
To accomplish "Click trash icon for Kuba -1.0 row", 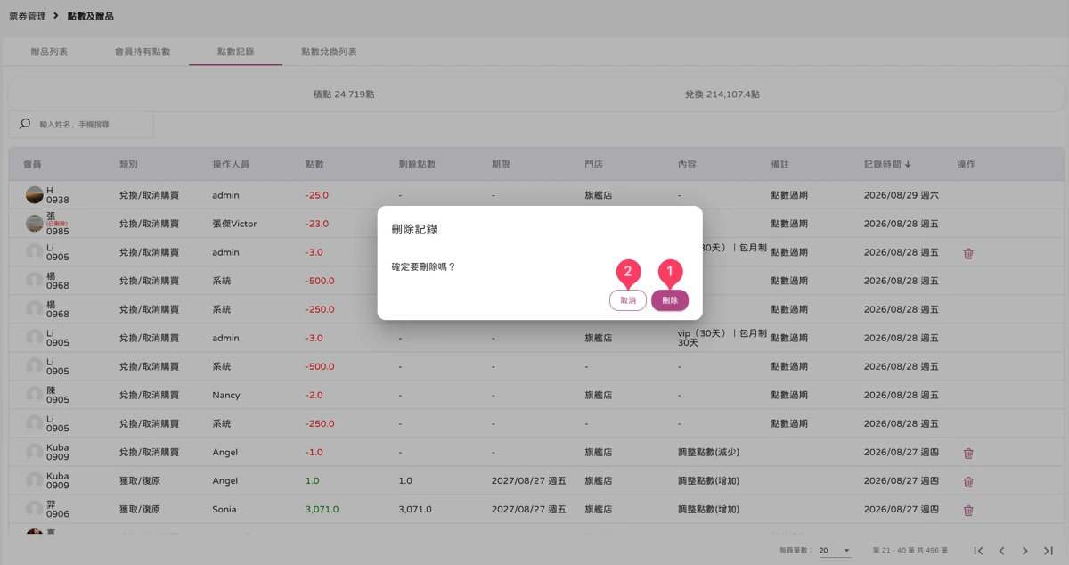I will tap(968, 453).
